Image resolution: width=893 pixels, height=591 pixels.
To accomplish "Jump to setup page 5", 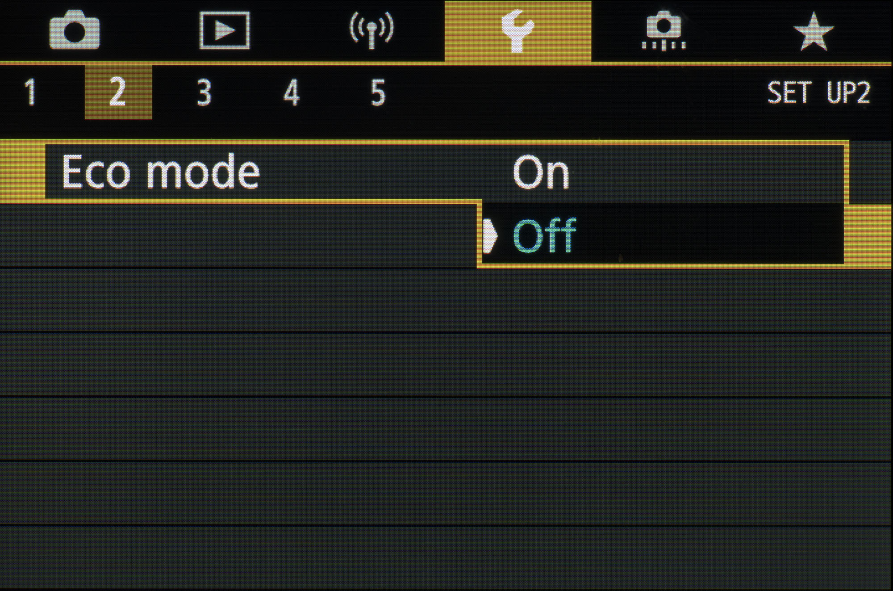I will (x=378, y=92).
